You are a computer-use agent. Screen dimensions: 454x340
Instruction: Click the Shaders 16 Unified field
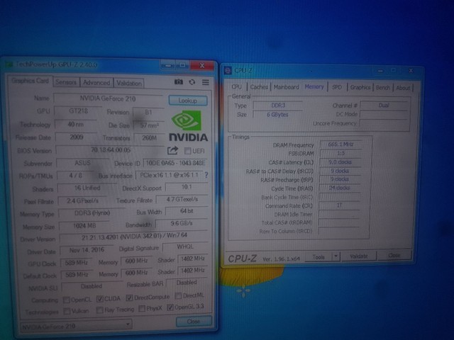[87, 188]
